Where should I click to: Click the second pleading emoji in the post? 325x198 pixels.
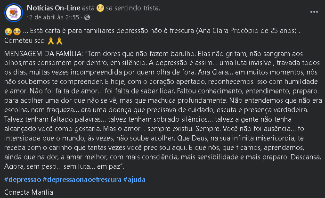(x=16, y=32)
